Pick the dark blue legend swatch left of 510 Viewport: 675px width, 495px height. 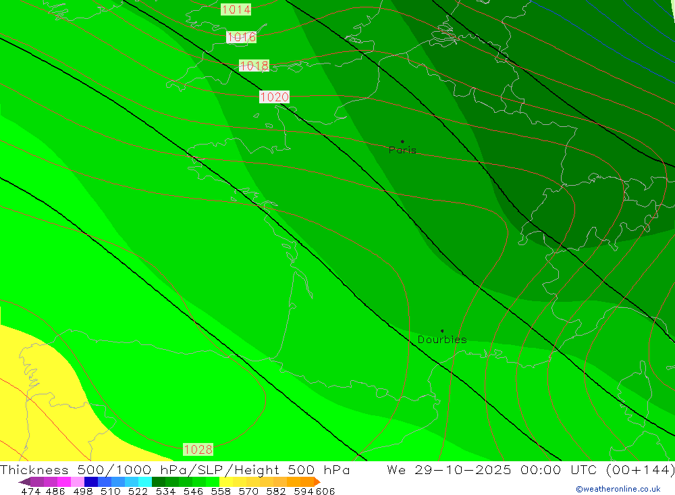tap(91, 481)
